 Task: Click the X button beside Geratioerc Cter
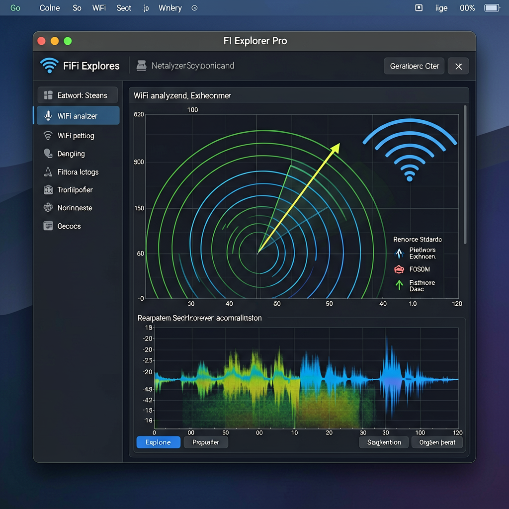[x=458, y=66]
